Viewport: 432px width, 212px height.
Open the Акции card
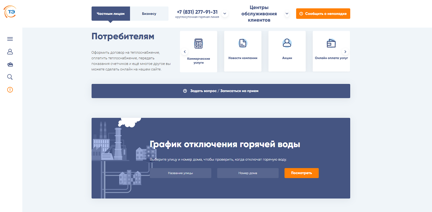click(287, 51)
